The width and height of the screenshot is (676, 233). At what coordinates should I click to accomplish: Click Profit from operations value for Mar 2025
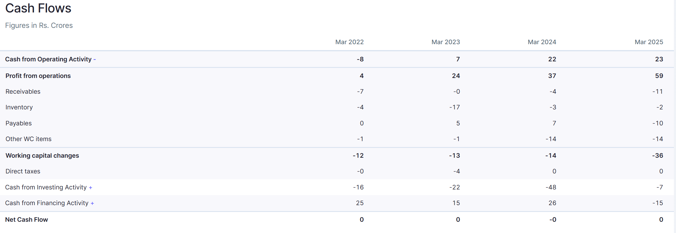[x=659, y=76]
